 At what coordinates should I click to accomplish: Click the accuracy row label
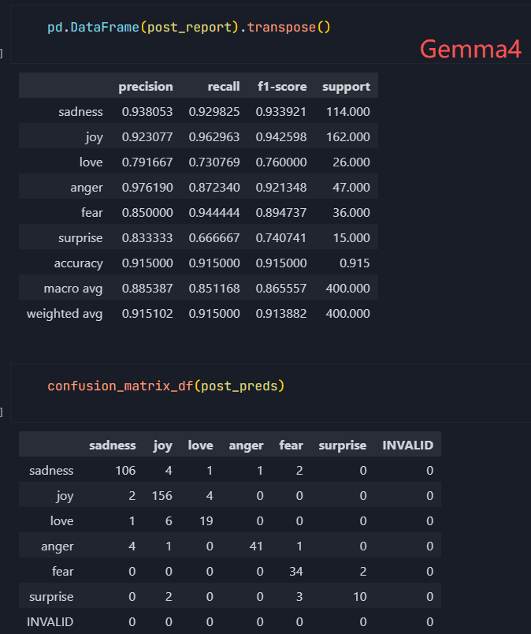pyautogui.click(x=79, y=263)
